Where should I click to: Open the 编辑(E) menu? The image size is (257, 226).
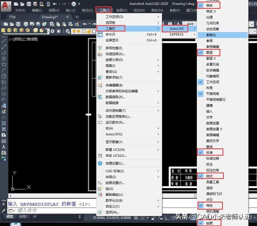tap(37, 10)
